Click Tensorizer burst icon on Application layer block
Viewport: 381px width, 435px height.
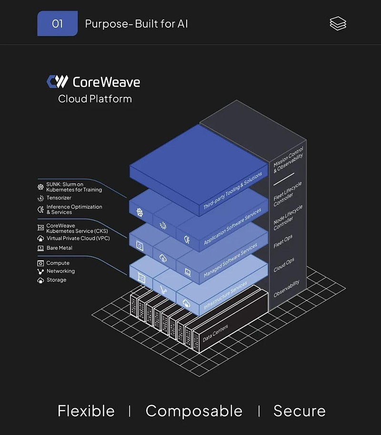[163, 225]
